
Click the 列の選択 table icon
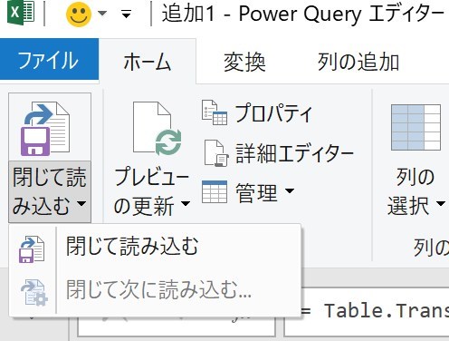(416, 127)
